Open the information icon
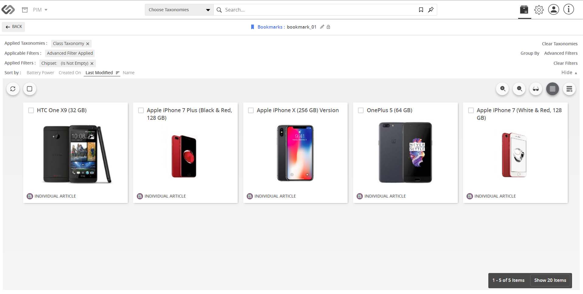 (x=568, y=9)
